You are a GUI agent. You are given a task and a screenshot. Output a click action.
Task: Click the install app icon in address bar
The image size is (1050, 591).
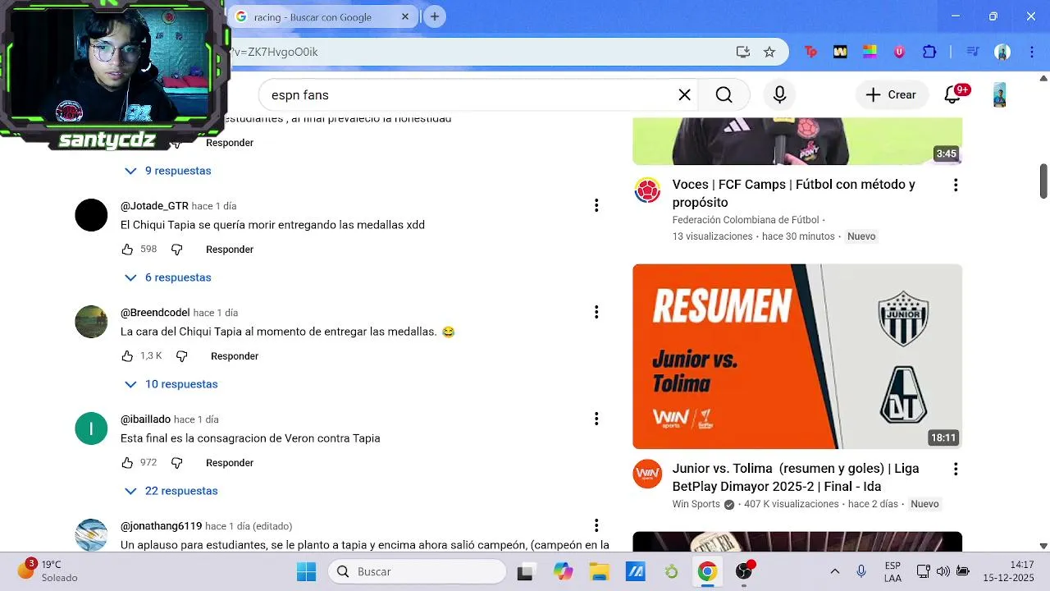[x=743, y=52]
